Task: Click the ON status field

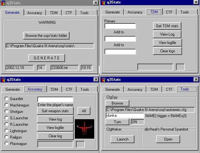Action: (x=138, y=122)
